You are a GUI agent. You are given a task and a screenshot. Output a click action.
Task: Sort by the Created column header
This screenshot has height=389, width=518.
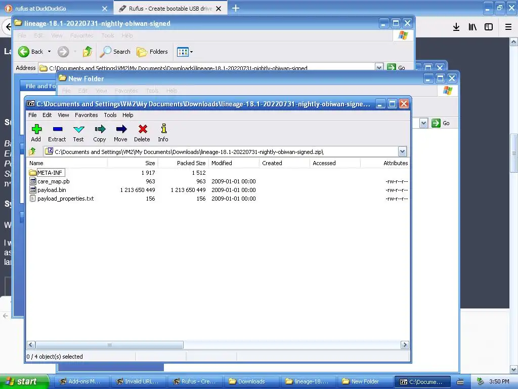pos(284,163)
